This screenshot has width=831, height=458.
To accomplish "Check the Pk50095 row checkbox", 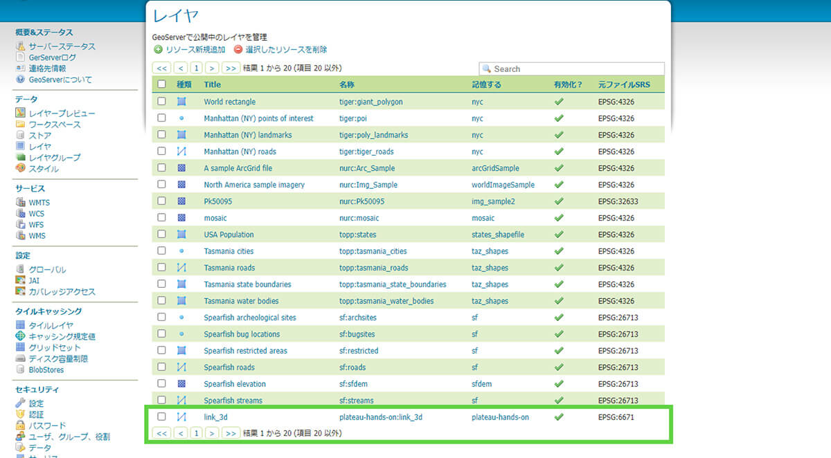I will pyautogui.click(x=162, y=201).
